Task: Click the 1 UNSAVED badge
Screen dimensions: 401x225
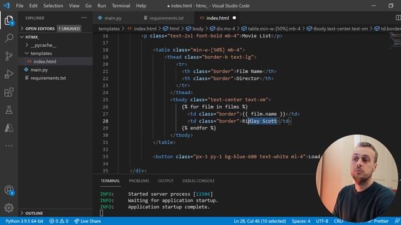Action: [69, 29]
